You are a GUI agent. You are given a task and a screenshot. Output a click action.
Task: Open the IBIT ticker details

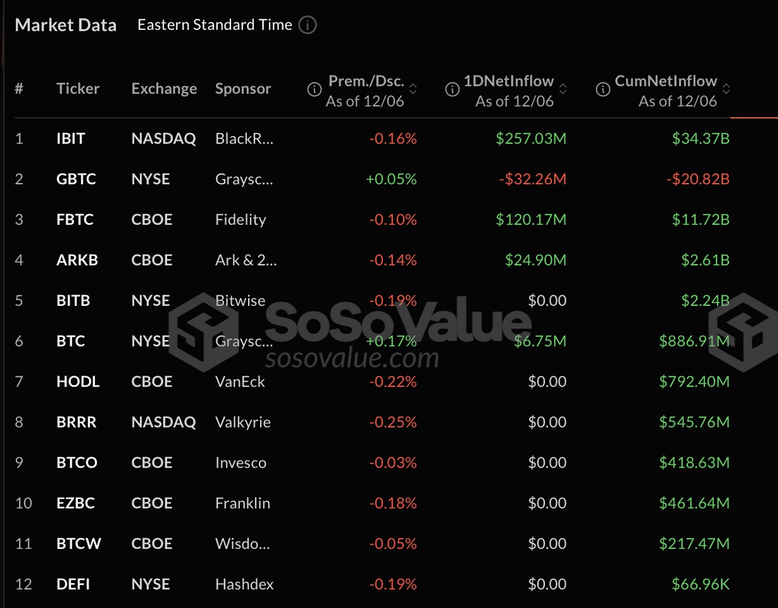point(70,139)
